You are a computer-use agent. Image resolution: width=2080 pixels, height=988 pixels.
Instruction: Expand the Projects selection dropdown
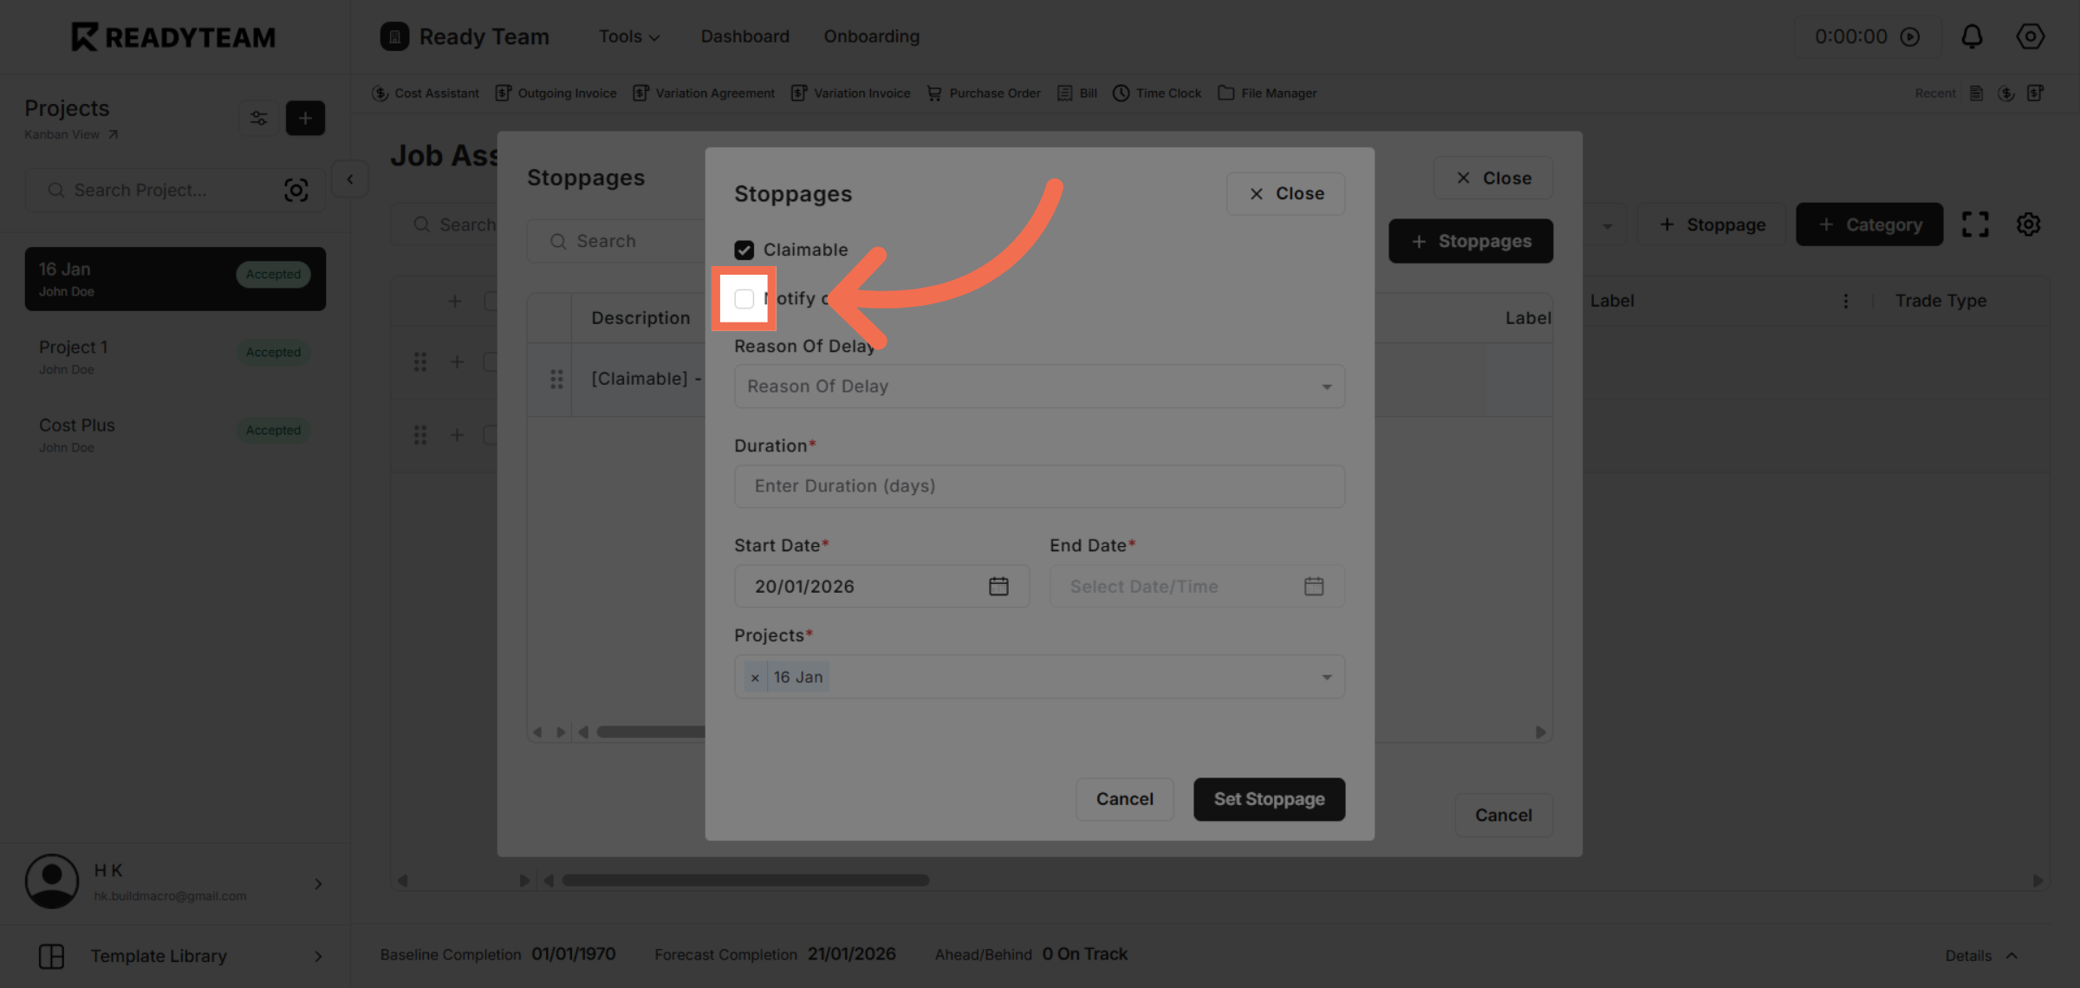click(1326, 676)
